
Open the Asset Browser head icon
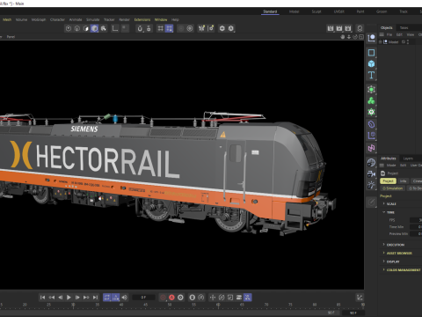pyautogui.click(x=360, y=28)
